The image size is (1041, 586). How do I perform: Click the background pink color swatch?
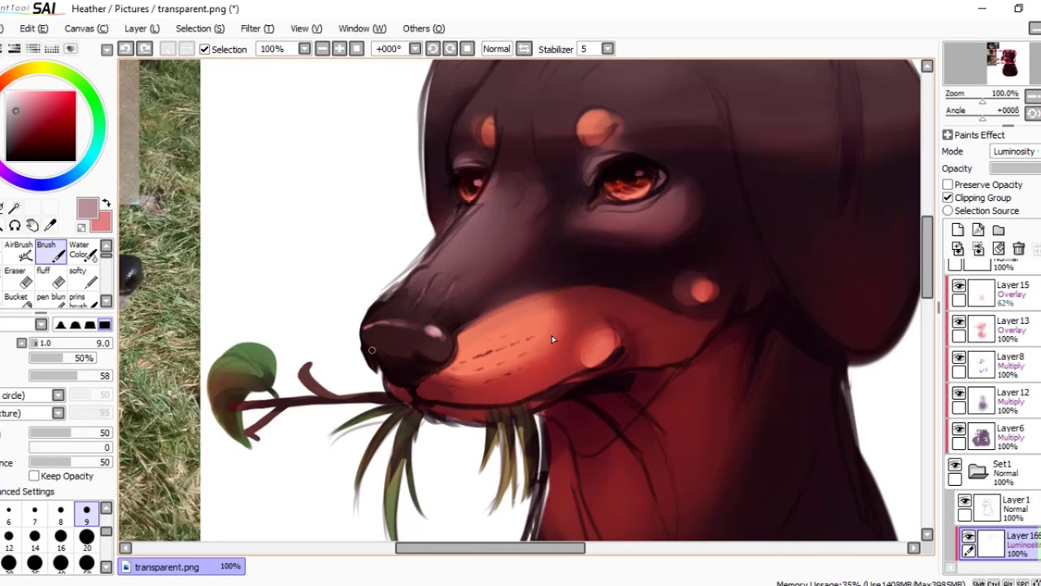[103, 223]
